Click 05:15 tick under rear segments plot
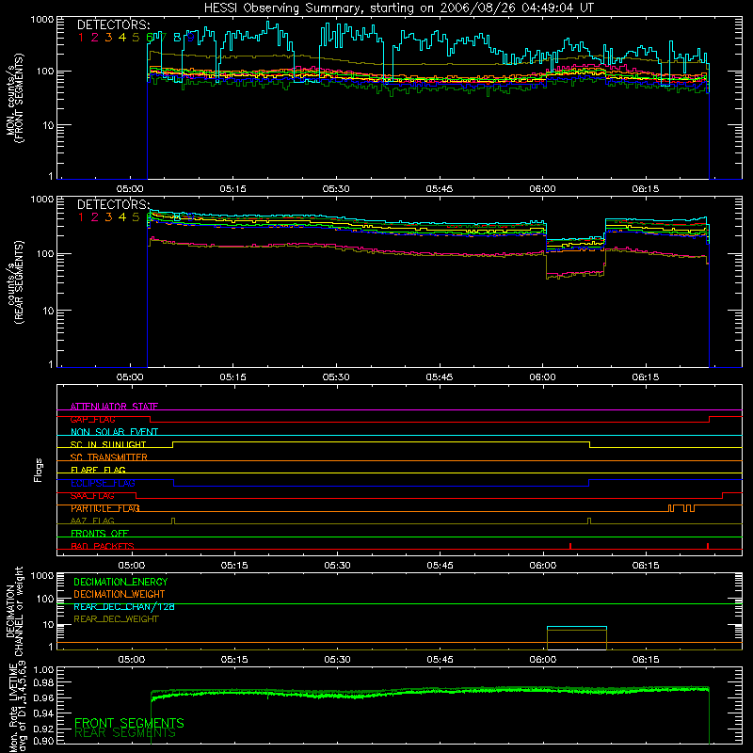The image size is (753, 753). point(232,377)
